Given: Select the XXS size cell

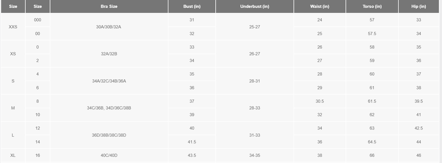Looking at the screenshot, I should [x=13, y=27].
